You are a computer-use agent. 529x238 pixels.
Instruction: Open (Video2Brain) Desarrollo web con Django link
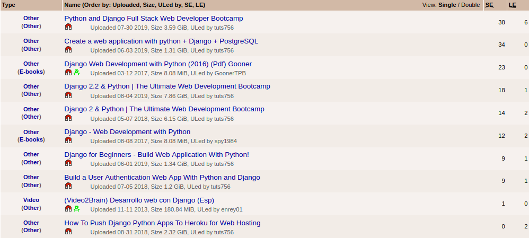(x=139, y=200)
